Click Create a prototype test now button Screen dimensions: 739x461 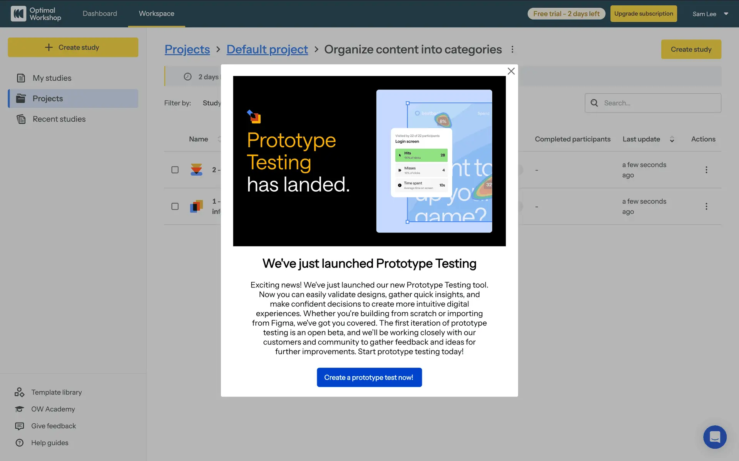[x=369, y=377]
